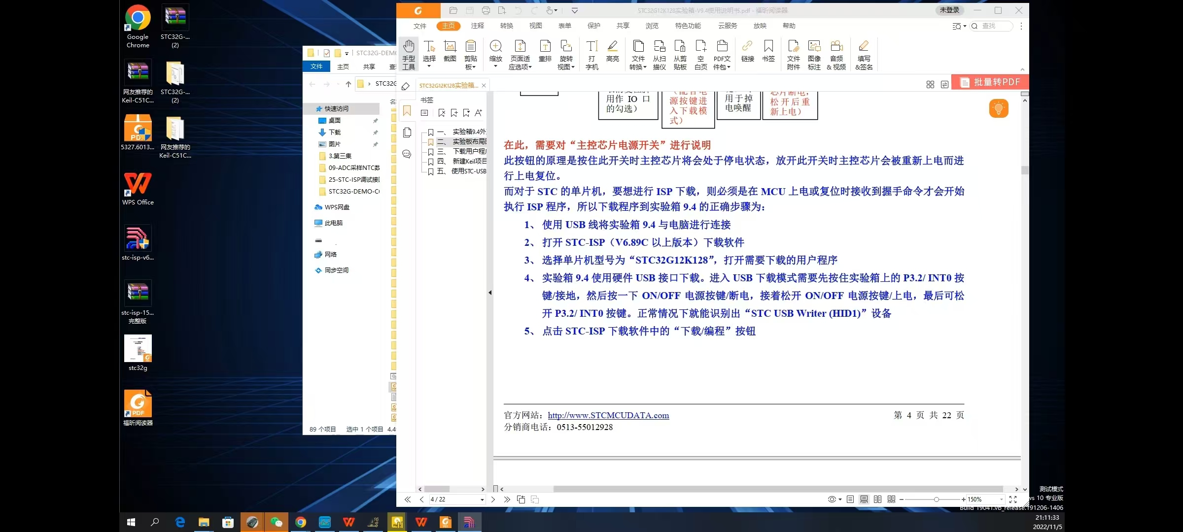Toggle the Bookmarks side panel icon

[407, 111]
